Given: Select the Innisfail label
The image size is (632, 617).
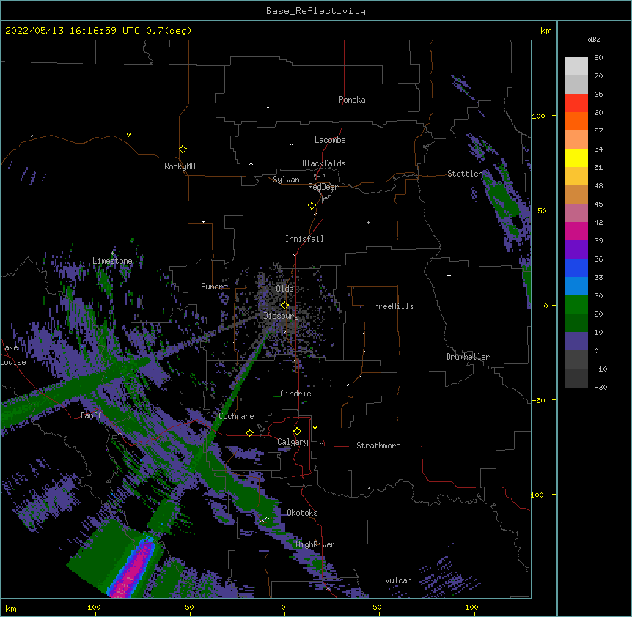Looking at the screenshot, I should pos(304,239).
